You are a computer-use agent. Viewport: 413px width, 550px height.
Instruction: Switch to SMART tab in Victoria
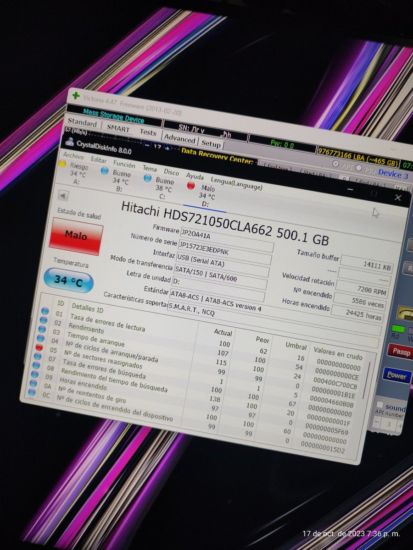point(118,128)
